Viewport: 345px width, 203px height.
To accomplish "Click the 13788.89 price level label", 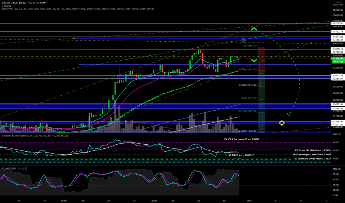I will tap(338, 52).
